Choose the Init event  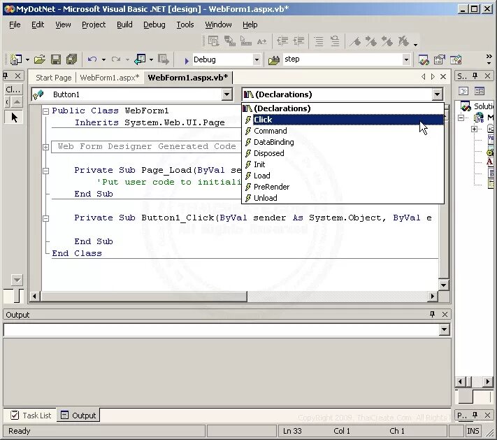point(343,164)
